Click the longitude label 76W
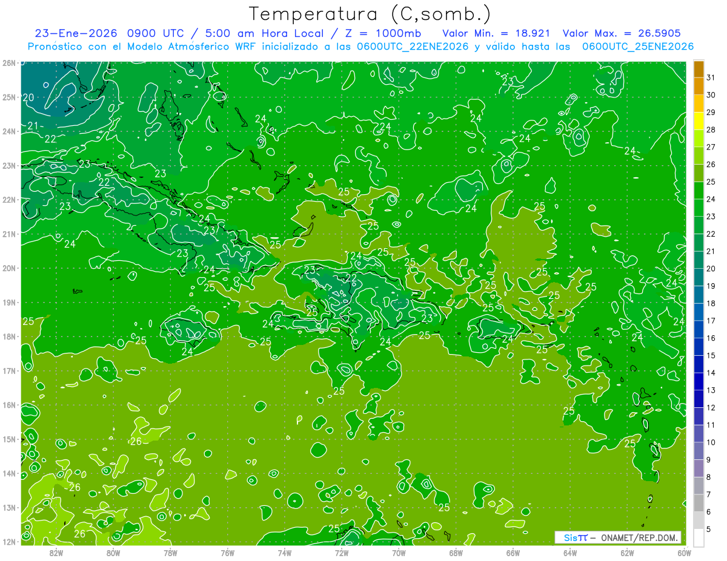The width and height of the screenshot is (727, 561). tap(227, 553)
